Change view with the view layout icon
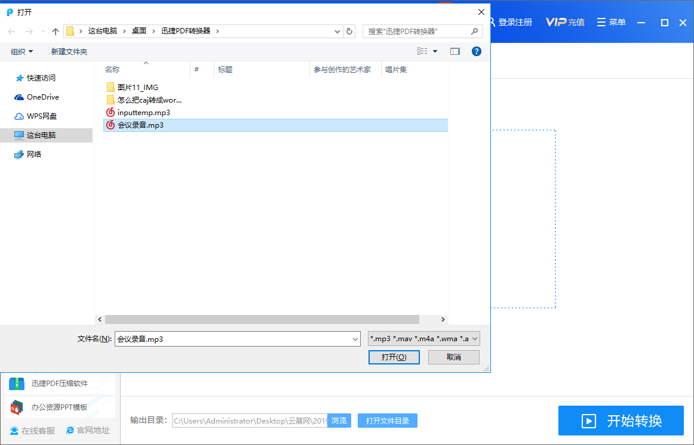This screenshot has height=445, width=694. click(x=422, y=51)
